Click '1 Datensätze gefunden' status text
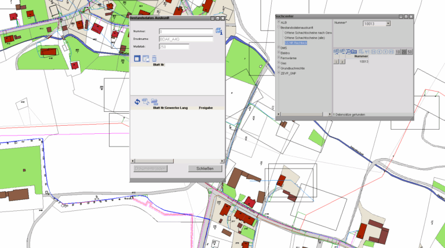Viewport: 445px width, 248px height. [349, 115]
